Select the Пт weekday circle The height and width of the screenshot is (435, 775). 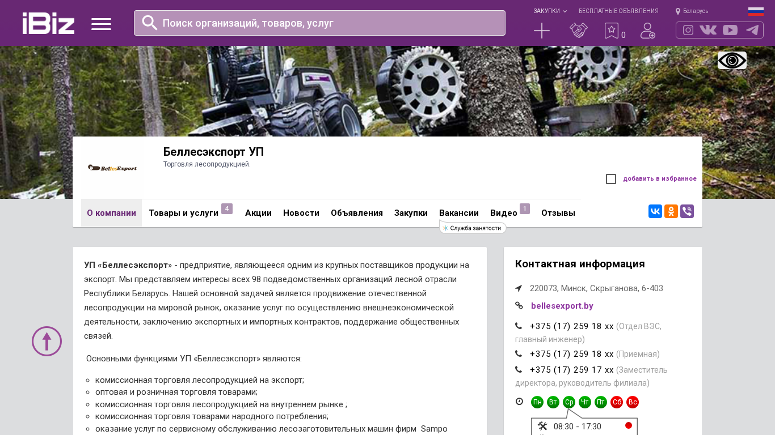(601, 402)
